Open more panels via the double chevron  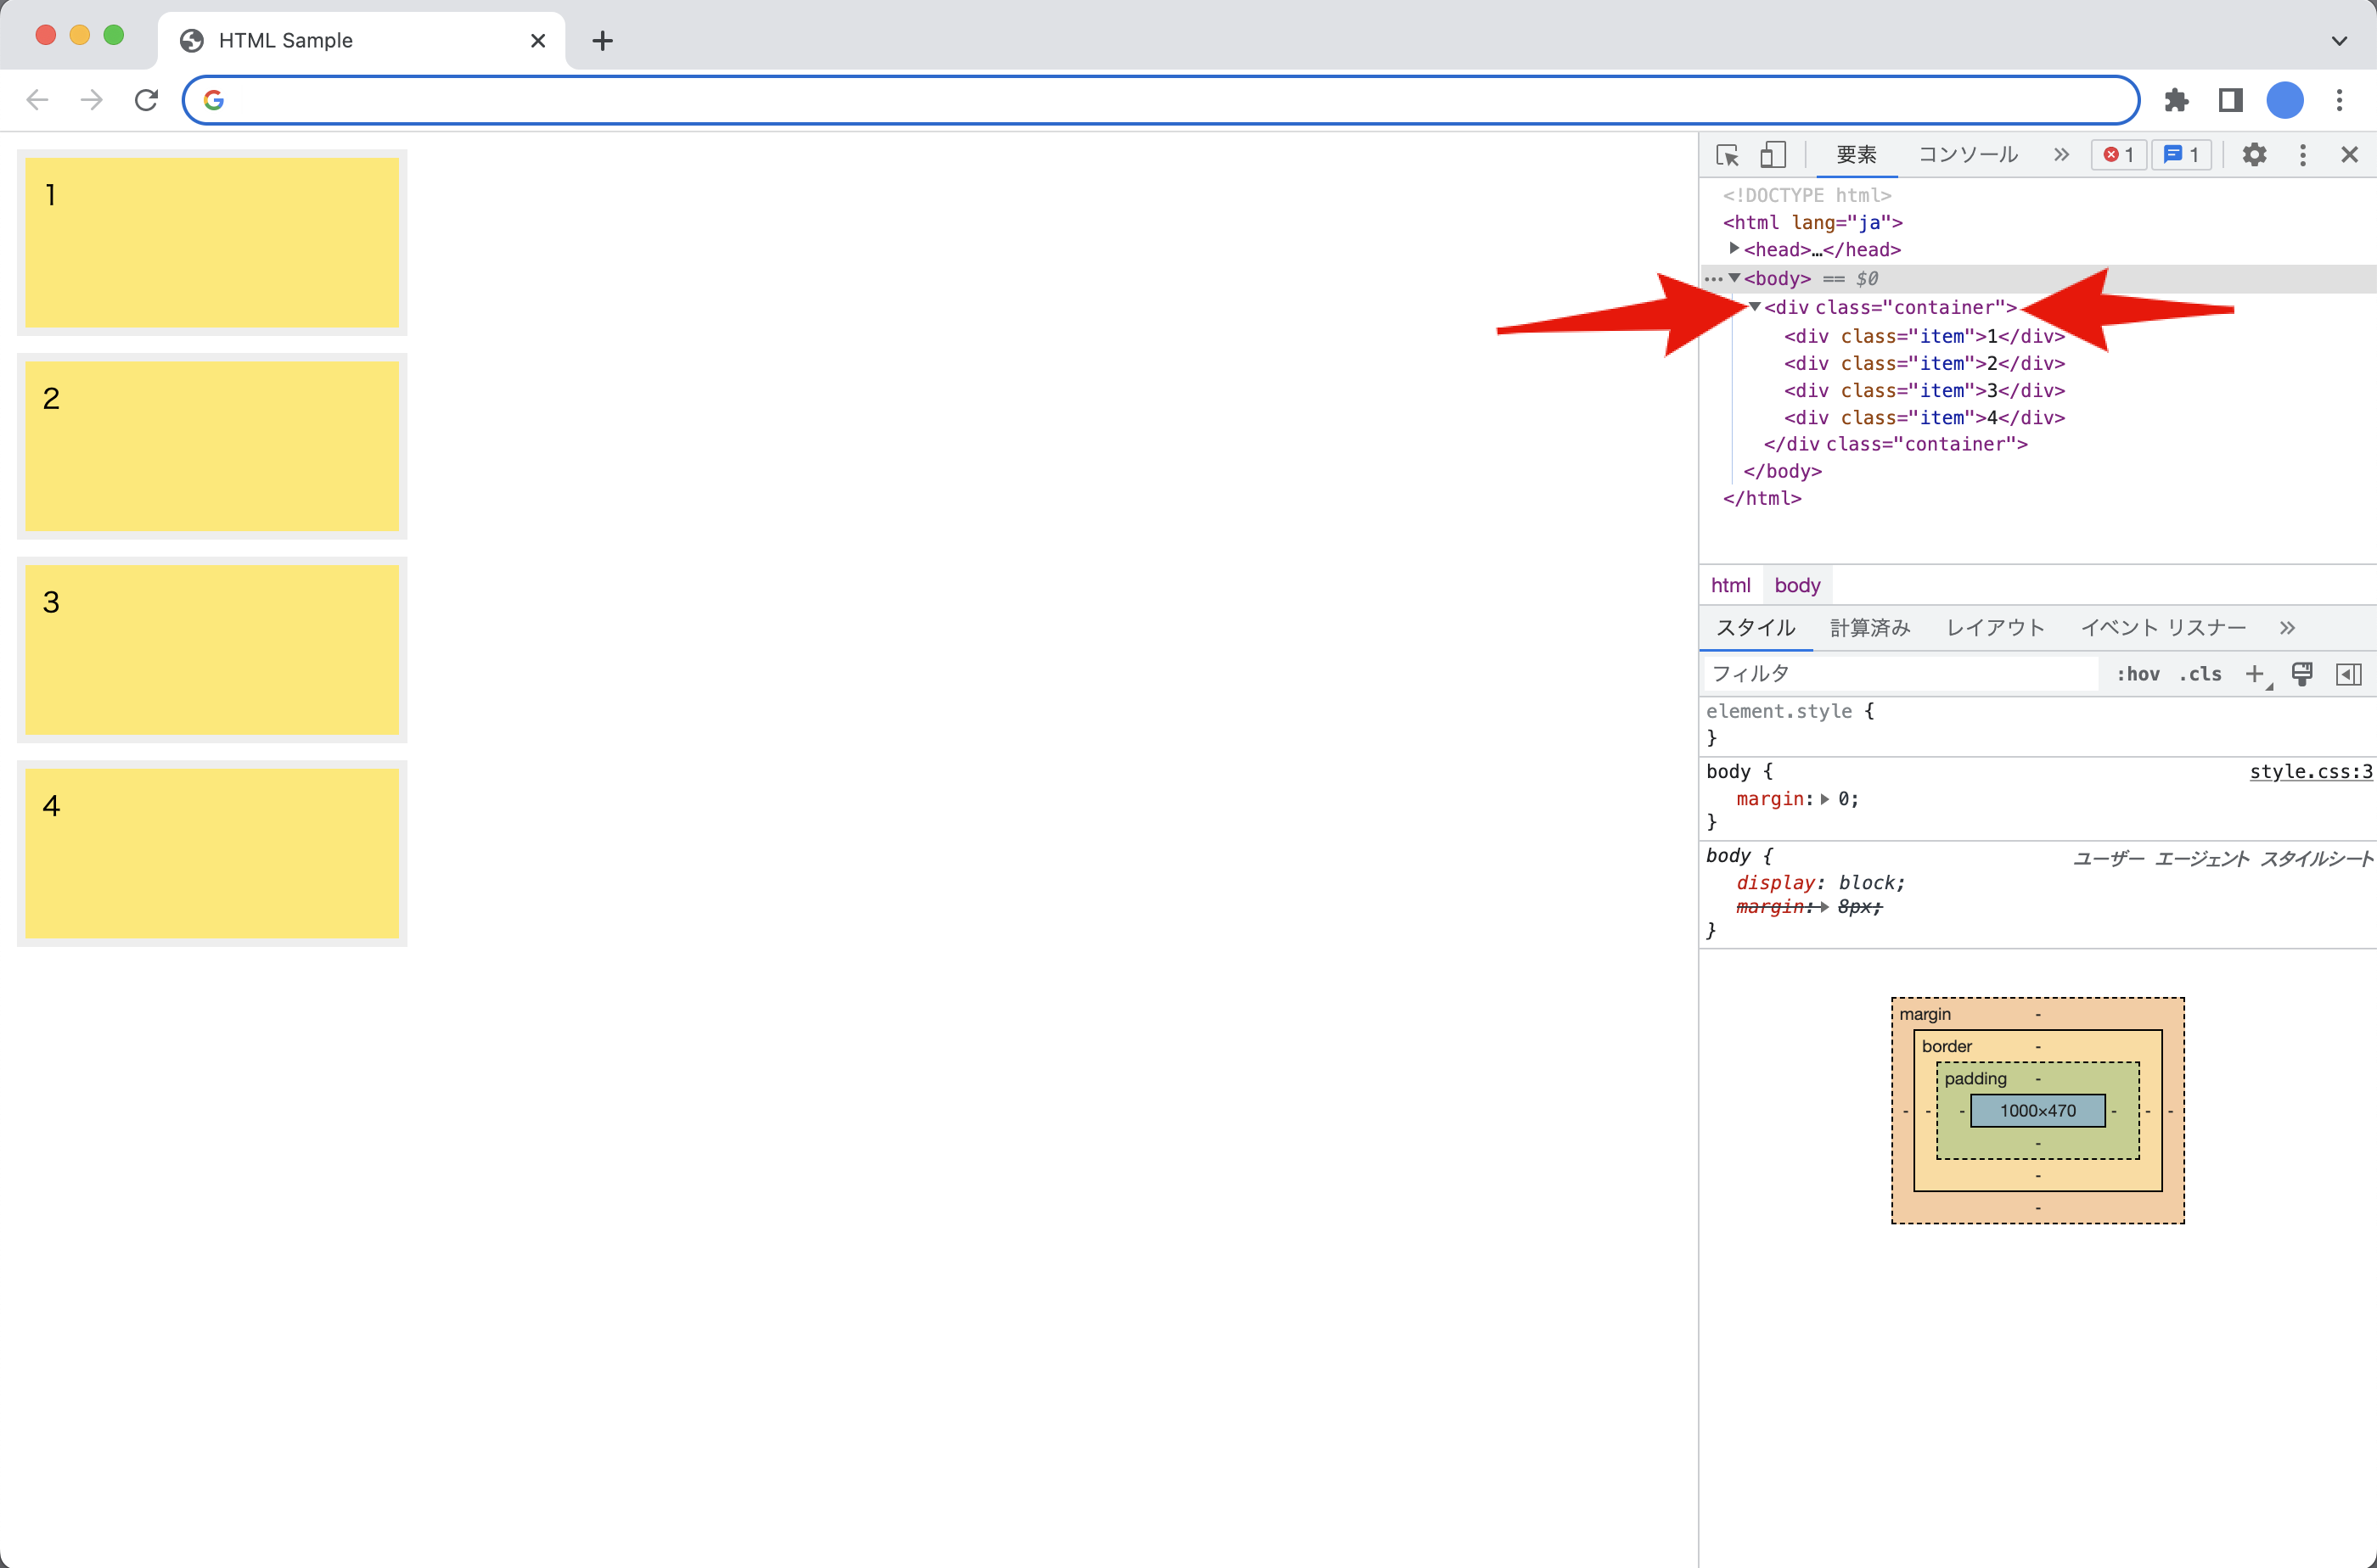pos(2060,154)
